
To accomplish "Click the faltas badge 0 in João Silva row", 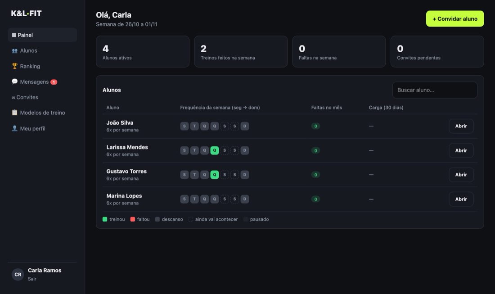I will coord(315,126).
